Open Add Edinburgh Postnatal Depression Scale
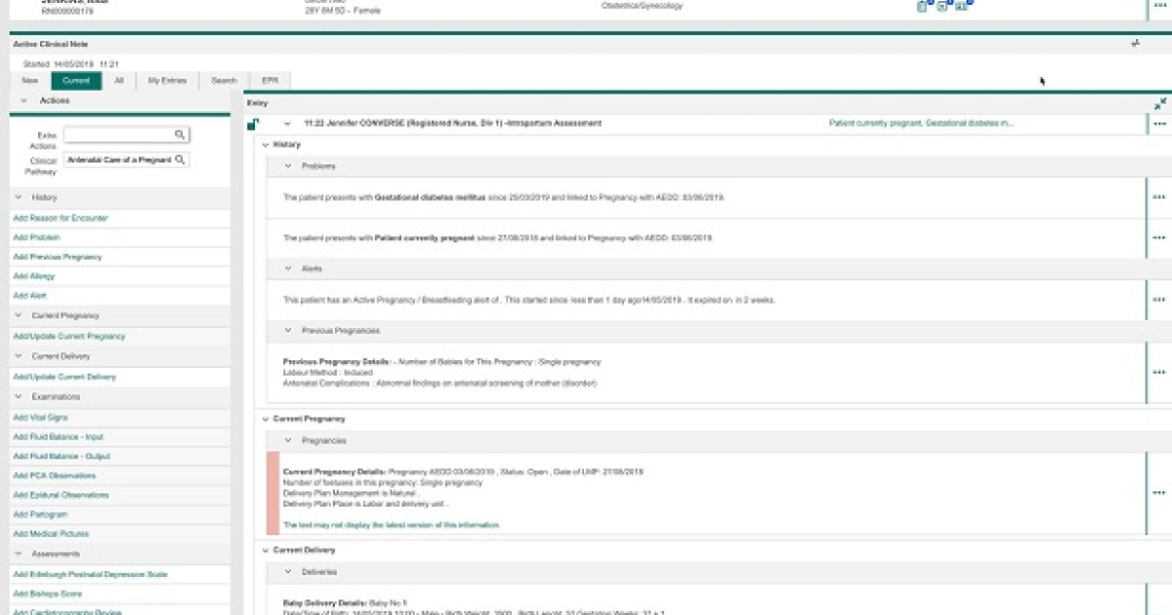This screenshot has width=1172, height=615. point(90,574)
